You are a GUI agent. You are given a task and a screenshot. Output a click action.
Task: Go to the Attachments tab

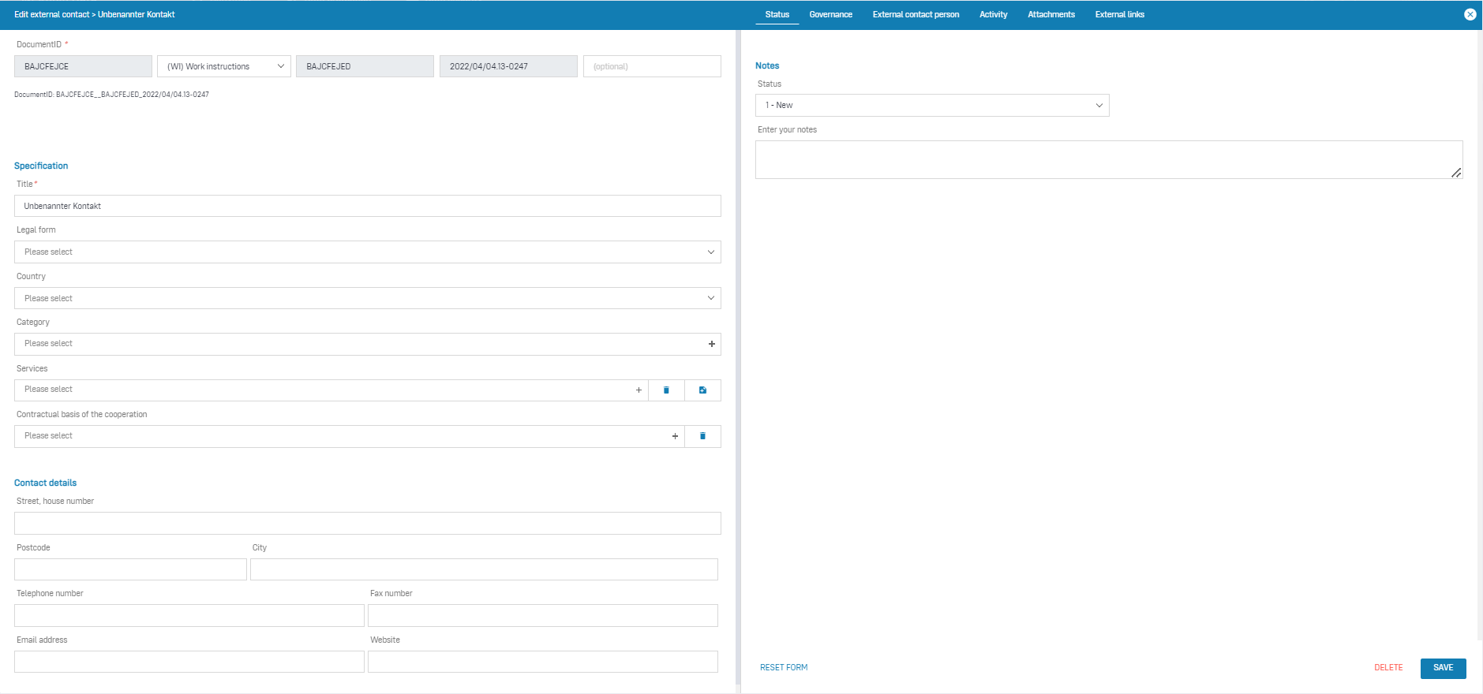coord(1050,14)
